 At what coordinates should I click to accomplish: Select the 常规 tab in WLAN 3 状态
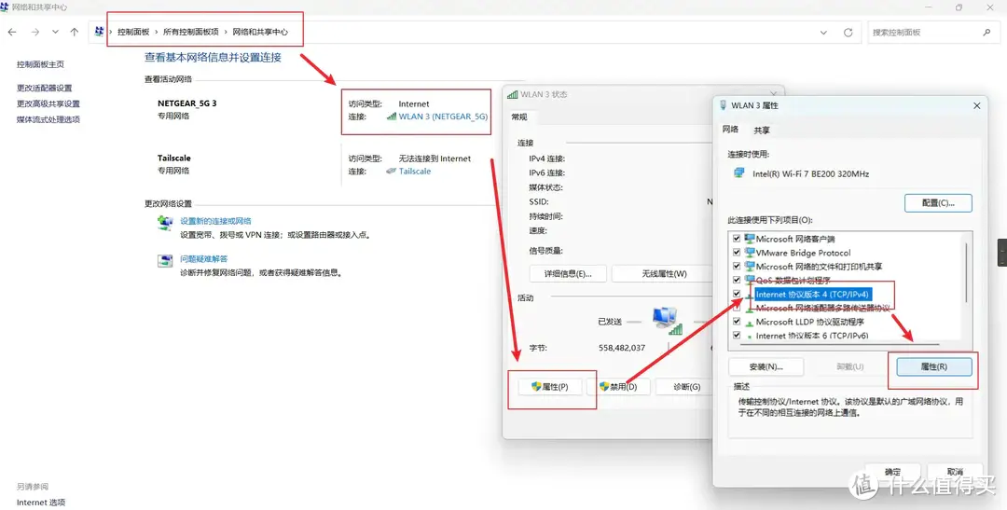pos(519,117)
